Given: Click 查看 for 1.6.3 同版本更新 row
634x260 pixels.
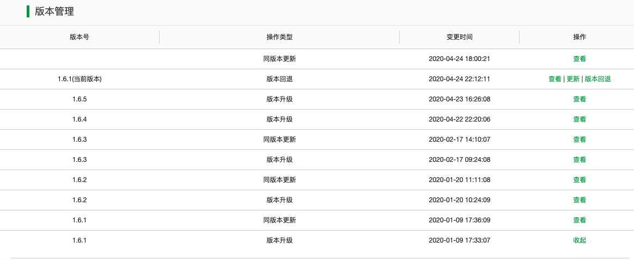Looking at the screenshot, I should pyautogui.click(x=580, y=140).
